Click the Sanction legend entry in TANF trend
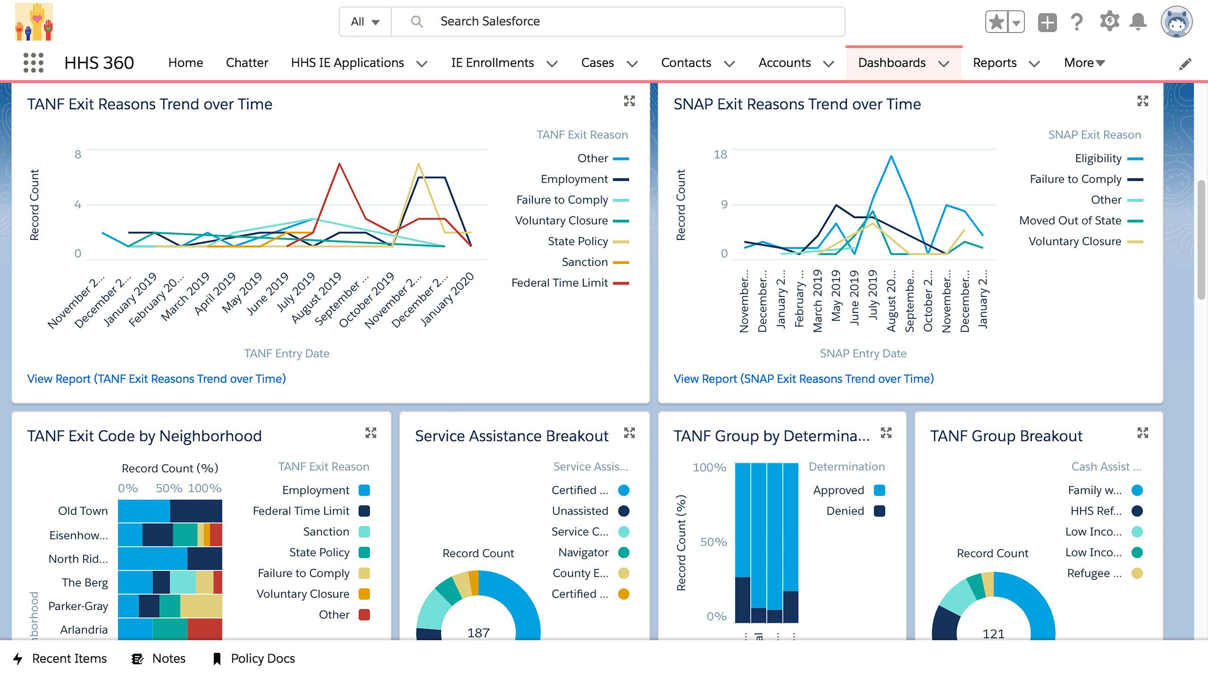This screenshot has height=676, width=1208. pos(595,262)
